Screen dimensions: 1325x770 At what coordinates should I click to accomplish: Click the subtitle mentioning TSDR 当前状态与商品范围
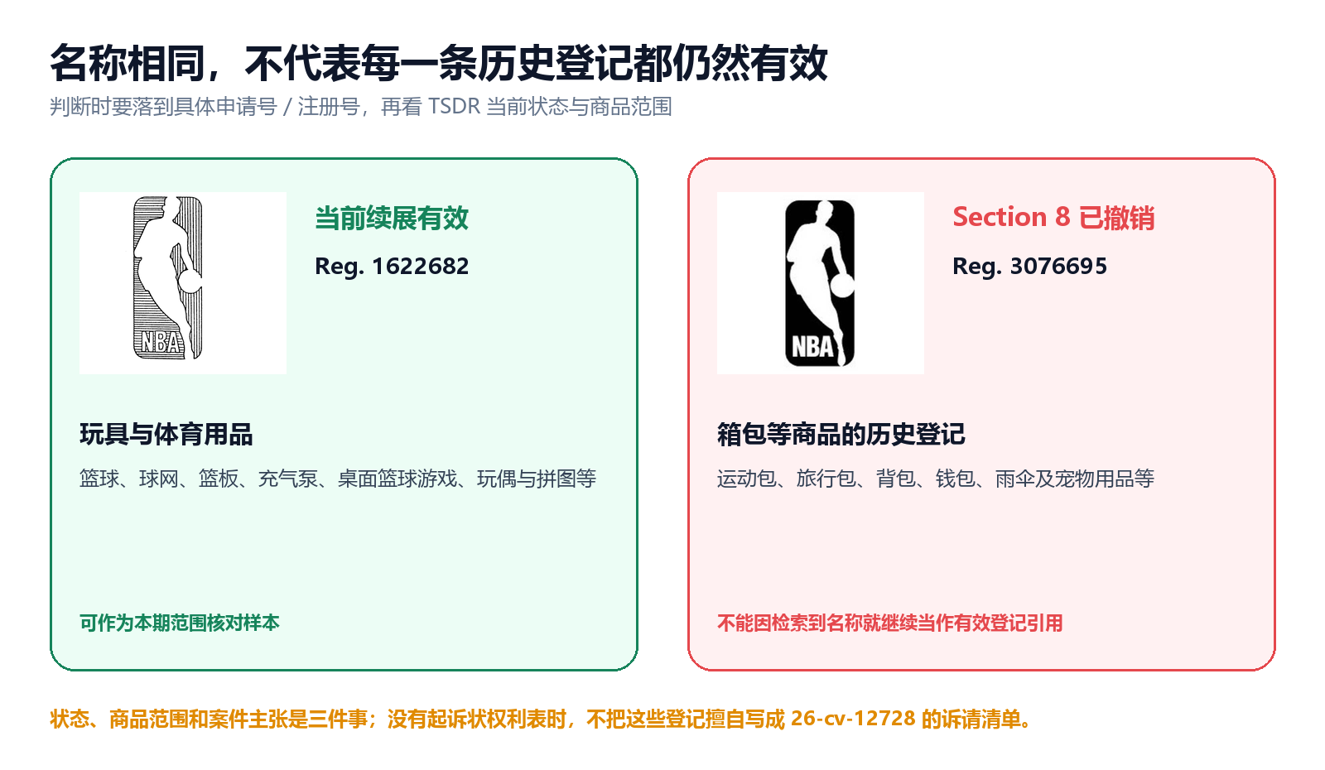361,107
